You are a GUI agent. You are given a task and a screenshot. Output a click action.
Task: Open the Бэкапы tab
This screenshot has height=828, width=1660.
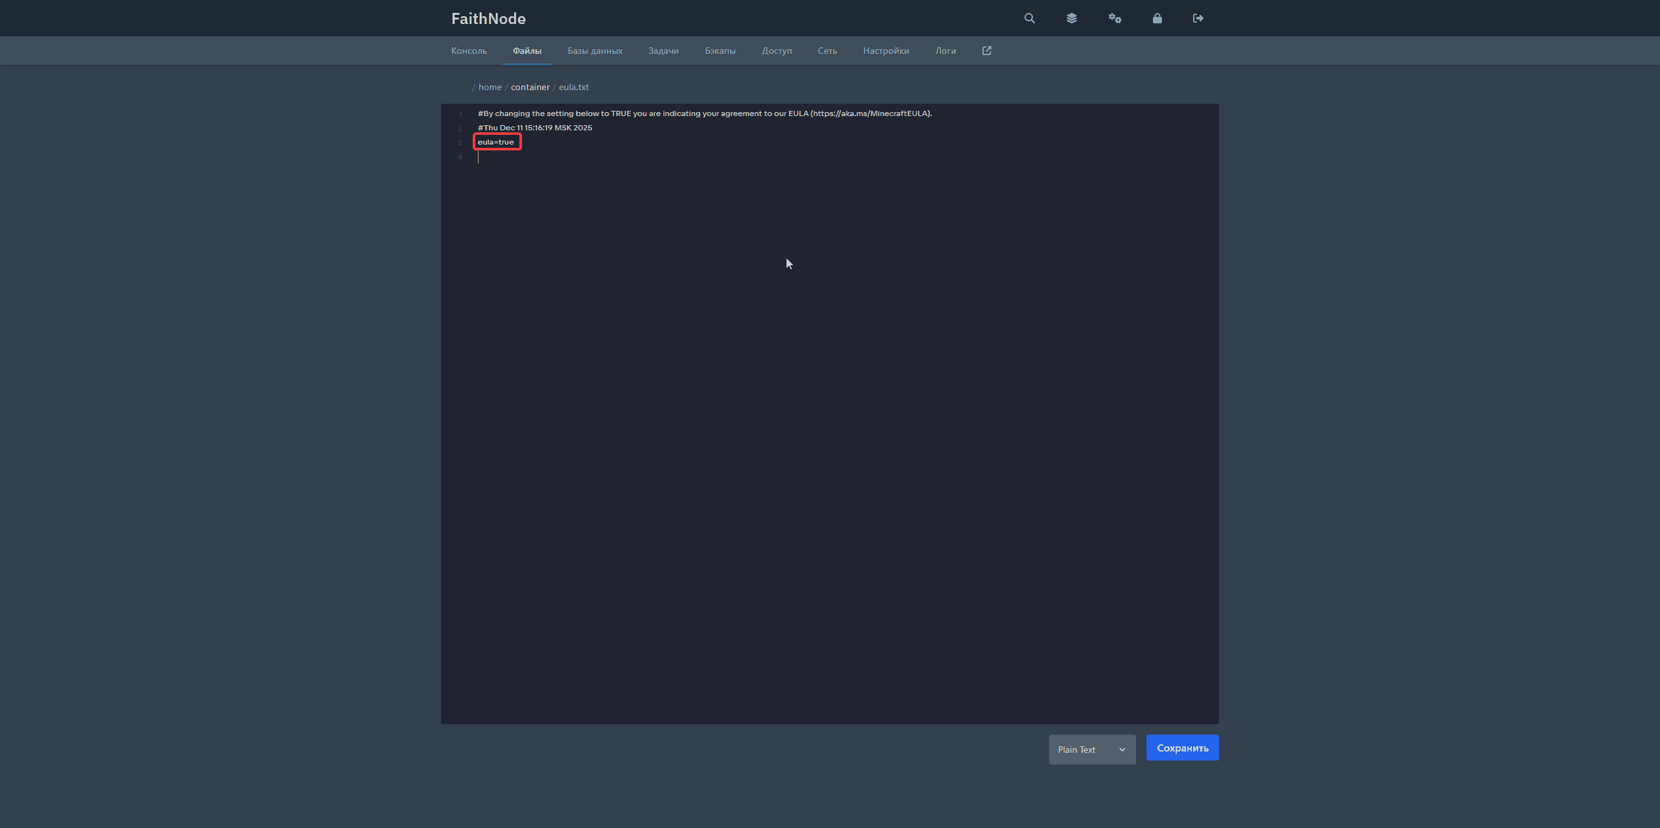[720, 51]
